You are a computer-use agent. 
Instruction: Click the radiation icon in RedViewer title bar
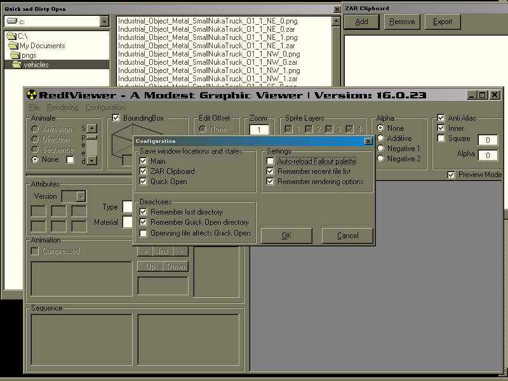pos(31,95)
